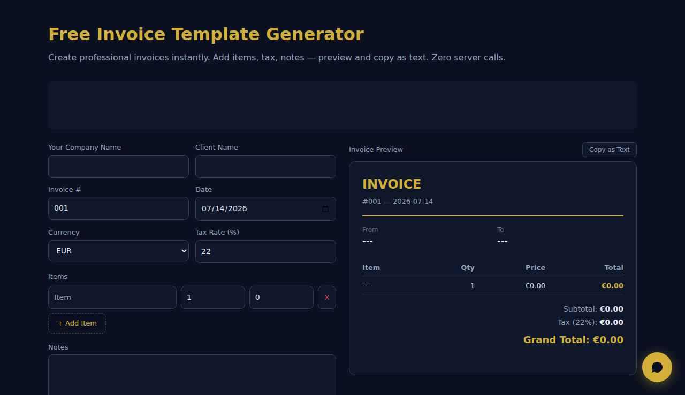Click the Date field showing 07/14/2026
This screenshot has width=685, height=395.
[265, 208]
